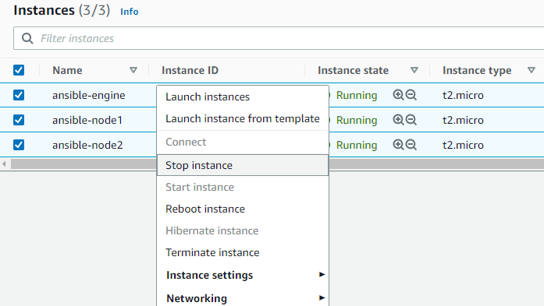Expand the Instance settings submenu
Screen dimensions: 544x306
[243, 275]
